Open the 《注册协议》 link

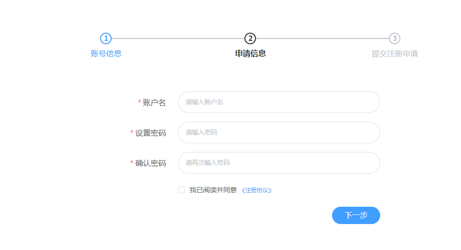256,190
